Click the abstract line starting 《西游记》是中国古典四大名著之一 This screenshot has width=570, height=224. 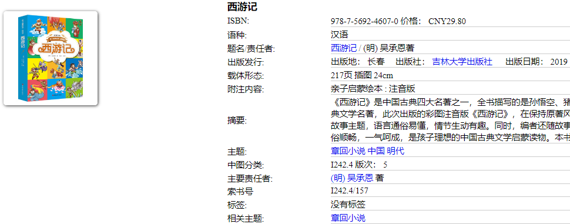(450, 102)
